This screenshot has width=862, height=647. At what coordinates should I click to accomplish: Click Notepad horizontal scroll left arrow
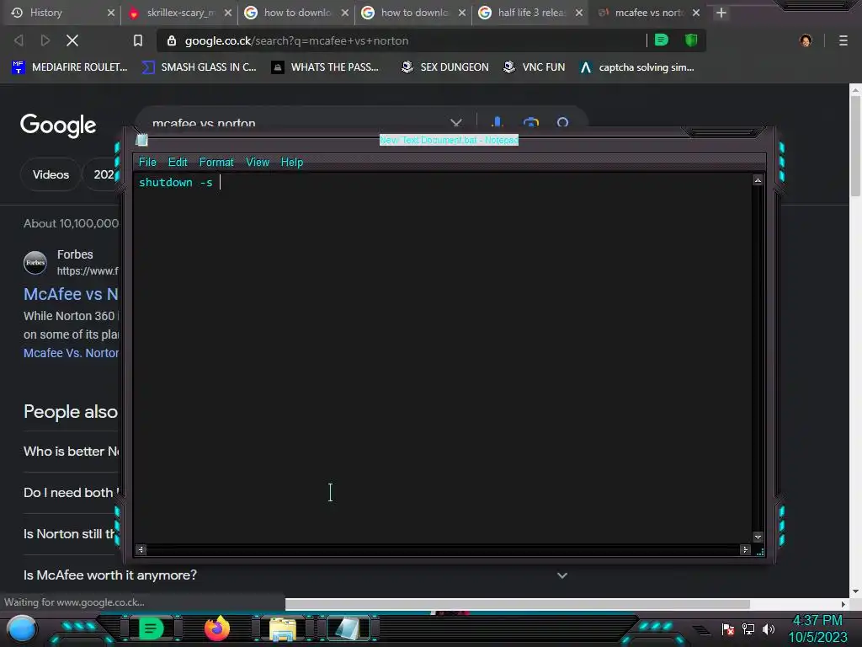coord(141,549)
